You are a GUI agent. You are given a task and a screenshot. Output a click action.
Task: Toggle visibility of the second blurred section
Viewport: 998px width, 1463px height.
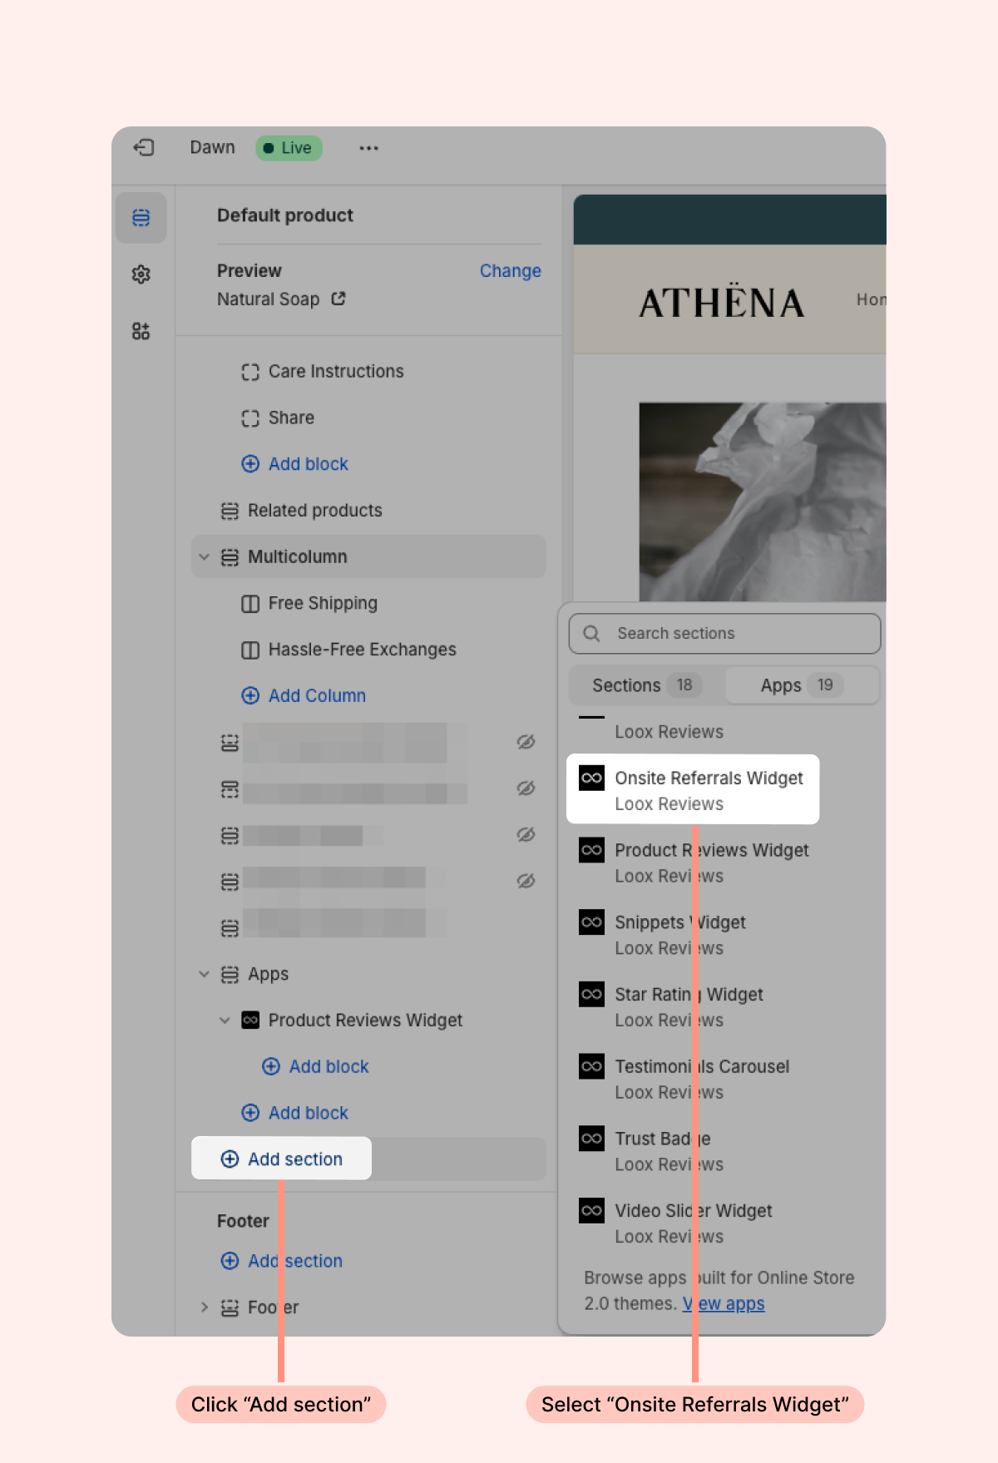[526, 788]
